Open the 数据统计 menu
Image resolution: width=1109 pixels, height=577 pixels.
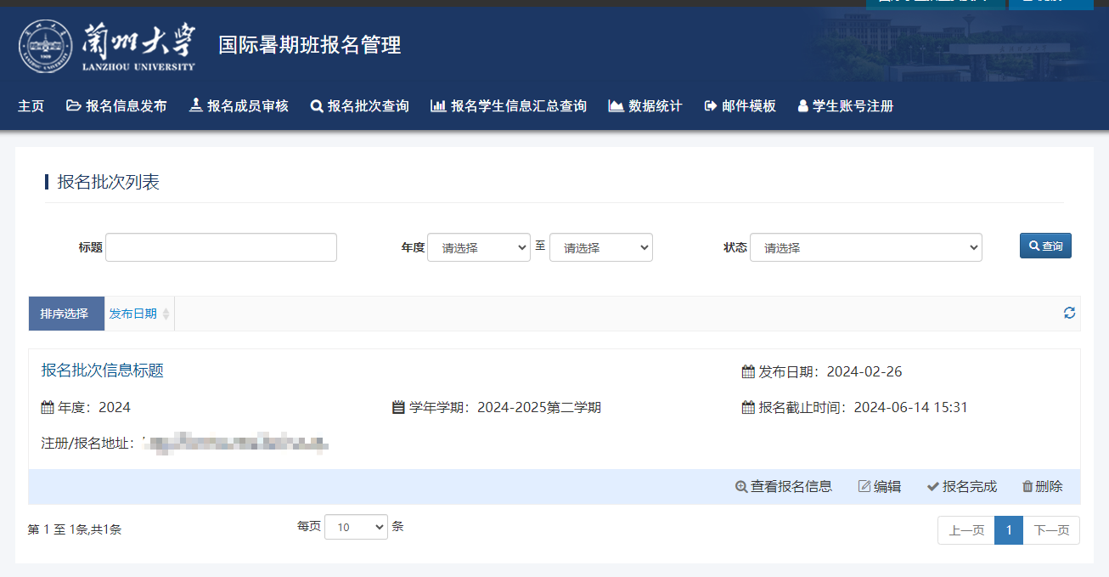tap(645, 106)
